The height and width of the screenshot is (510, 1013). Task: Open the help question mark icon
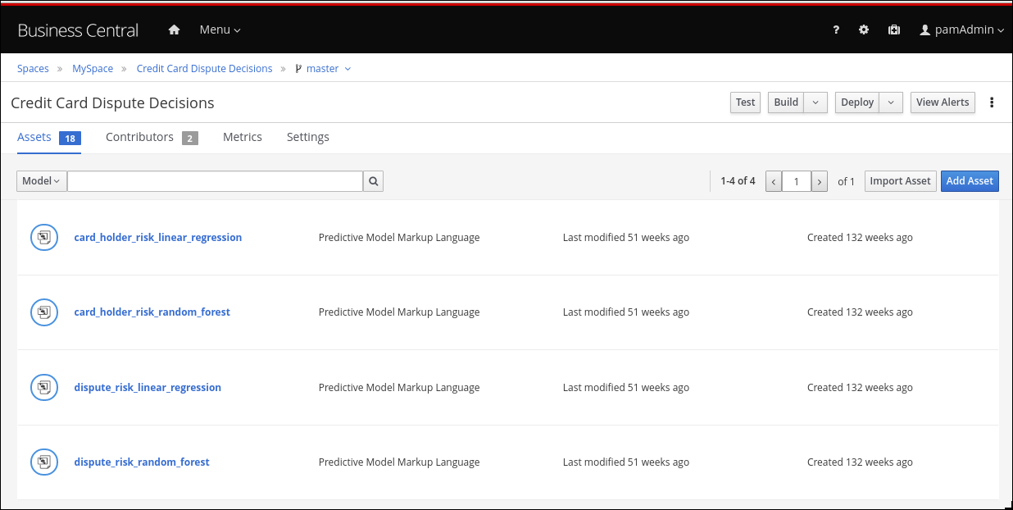point(836,30)
